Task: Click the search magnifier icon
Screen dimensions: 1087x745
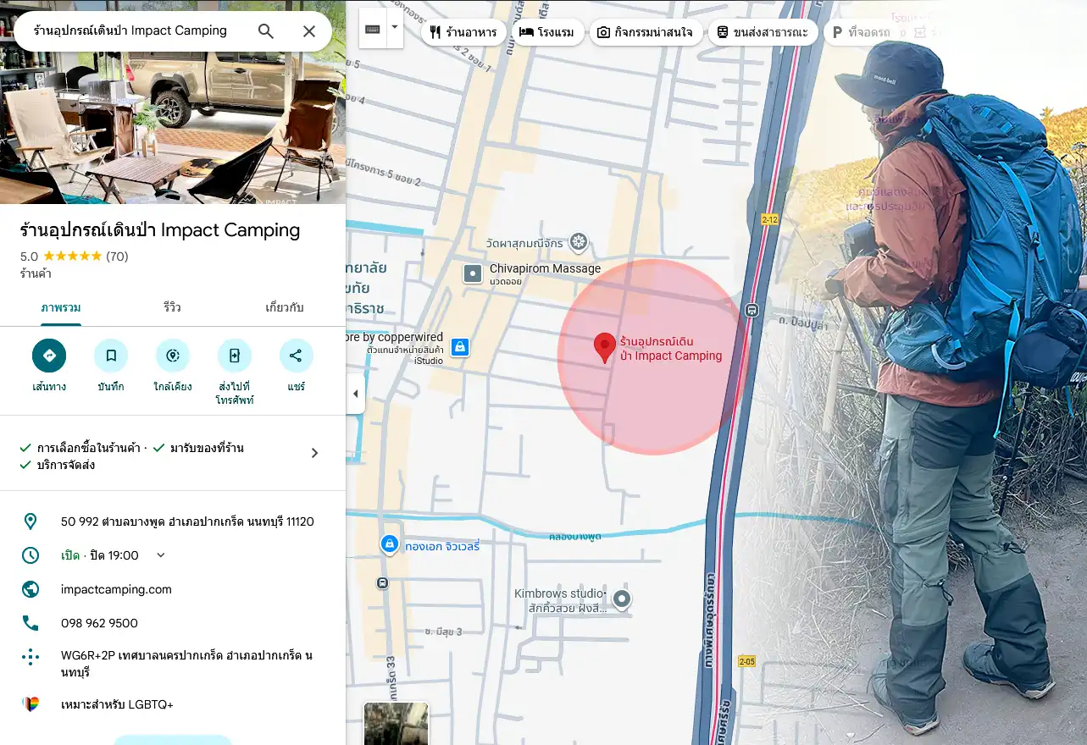Action: coord(265,31)
